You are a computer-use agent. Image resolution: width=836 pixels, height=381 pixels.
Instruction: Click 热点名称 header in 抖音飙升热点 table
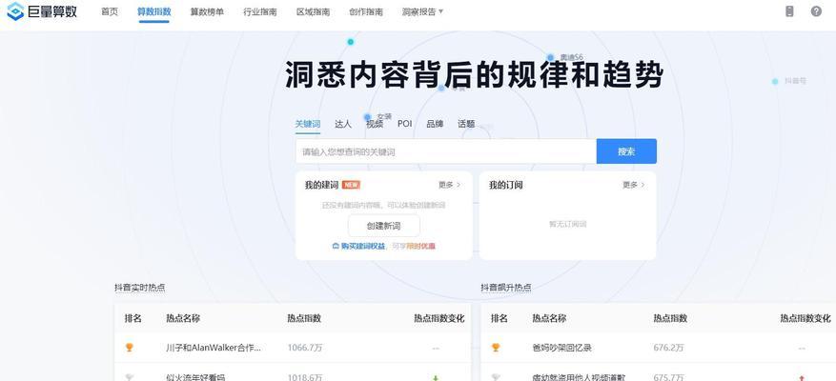(549, 318)
